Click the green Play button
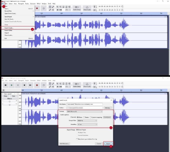This screenshot has width=170, height=152. [x=11, y=85]
